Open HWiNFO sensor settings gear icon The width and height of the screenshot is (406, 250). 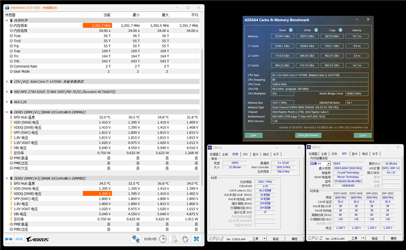coord(185,239)
